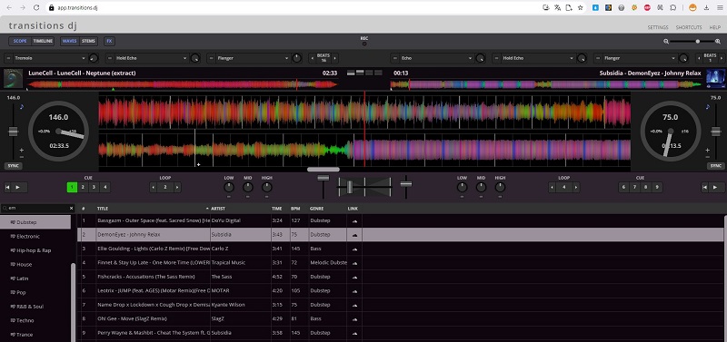
Task: Click the crossfader handle
Action: 349,187
